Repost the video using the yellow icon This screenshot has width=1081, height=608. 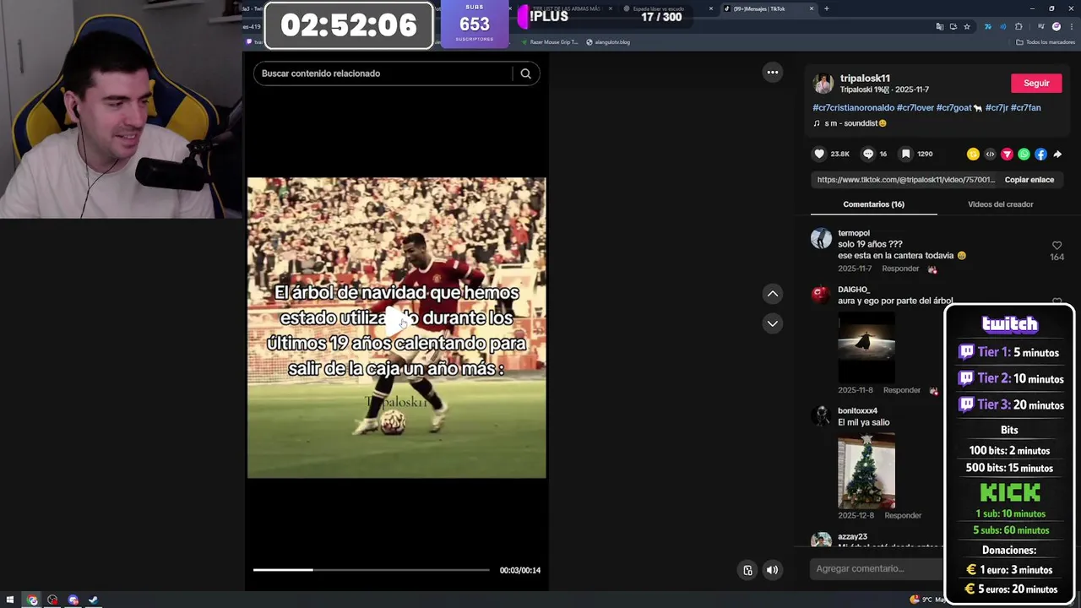tap(973, 155)
